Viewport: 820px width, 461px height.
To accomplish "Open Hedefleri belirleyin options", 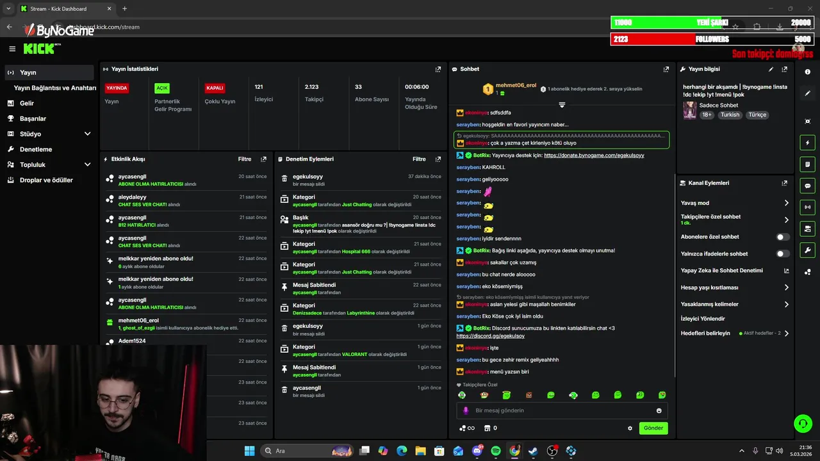I will coord(735,333).
